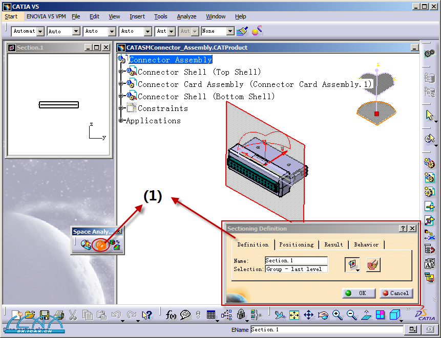441x338 pixels.
Task: Click the help question mark in Sectioning Definition
Action: [403, 228]
